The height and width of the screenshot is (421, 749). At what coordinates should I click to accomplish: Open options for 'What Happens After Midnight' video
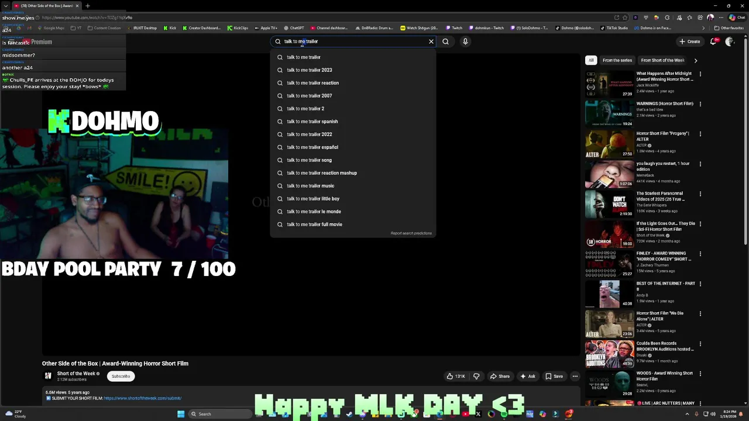pos(700,74)
